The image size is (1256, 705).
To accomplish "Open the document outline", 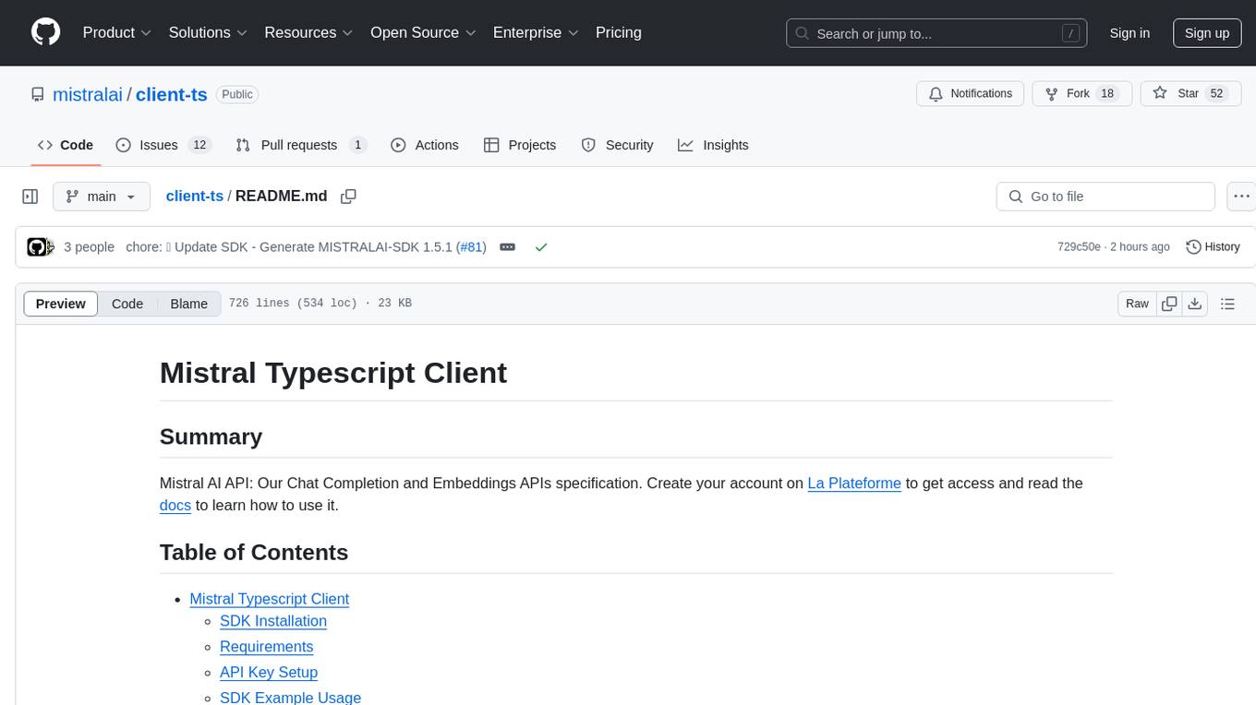I will (1227, 304).
